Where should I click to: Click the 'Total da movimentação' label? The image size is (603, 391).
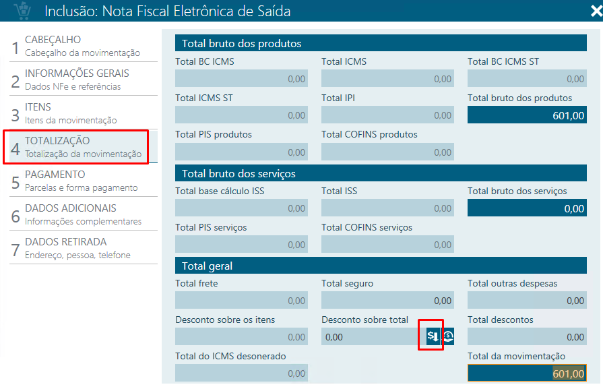(516, 357)
